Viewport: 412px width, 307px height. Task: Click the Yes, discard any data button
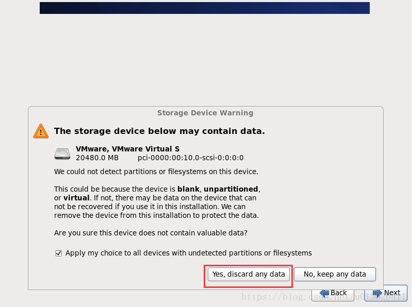coord(249,274)
